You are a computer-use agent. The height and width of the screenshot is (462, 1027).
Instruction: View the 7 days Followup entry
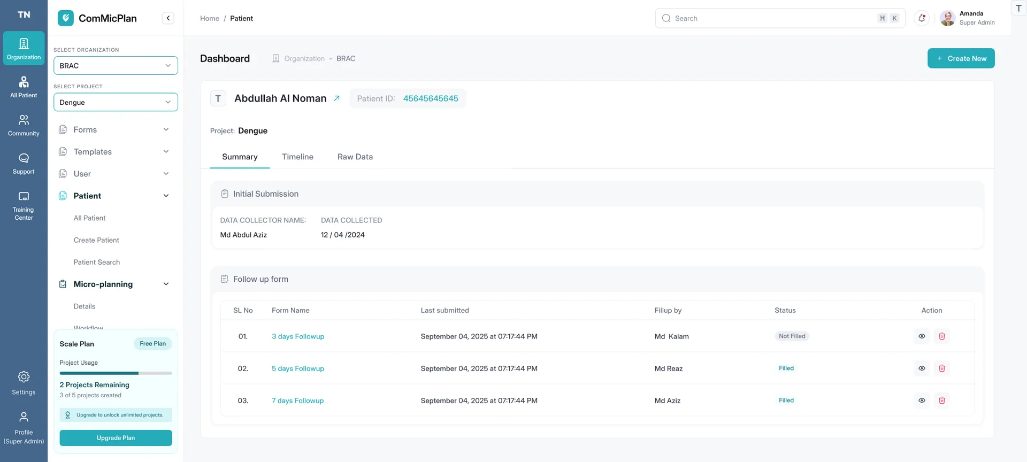pyautogui.click(x=922, y=401)
